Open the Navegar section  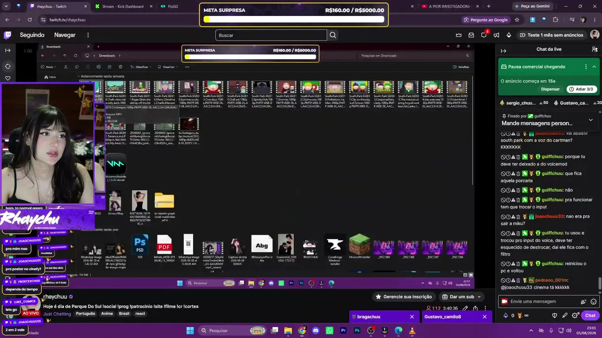[65, 35]
